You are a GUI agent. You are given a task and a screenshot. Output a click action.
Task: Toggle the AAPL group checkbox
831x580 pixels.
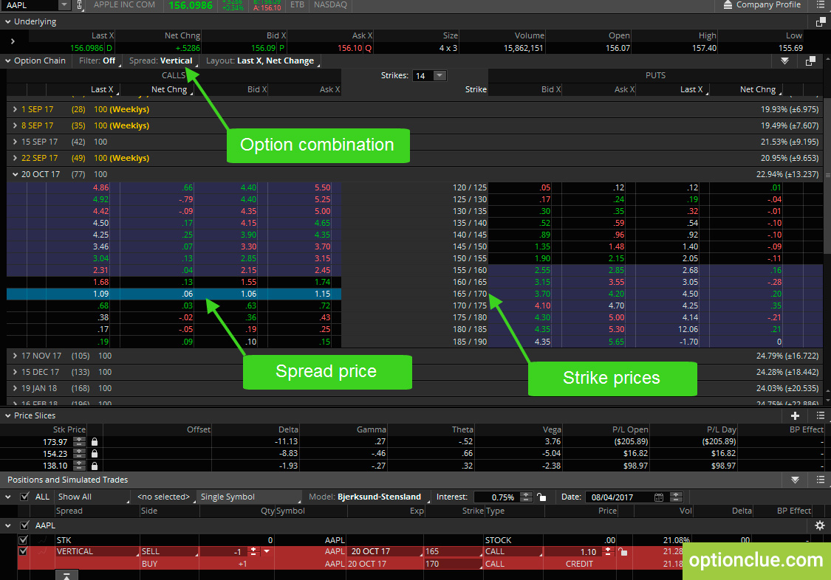pos(24,525)
